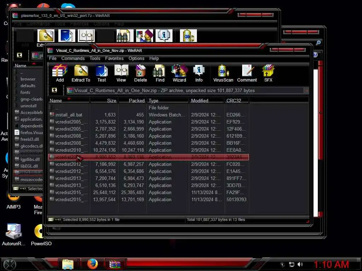Open Find in the Visual_C_Runtimes window
Viewport: 362px width, 271px height.
click(160, 73)
